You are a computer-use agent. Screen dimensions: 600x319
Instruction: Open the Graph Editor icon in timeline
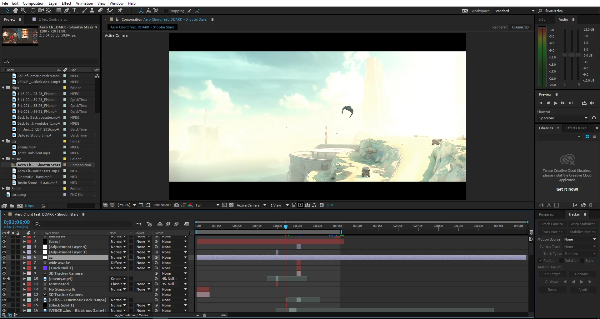[187, 224]
